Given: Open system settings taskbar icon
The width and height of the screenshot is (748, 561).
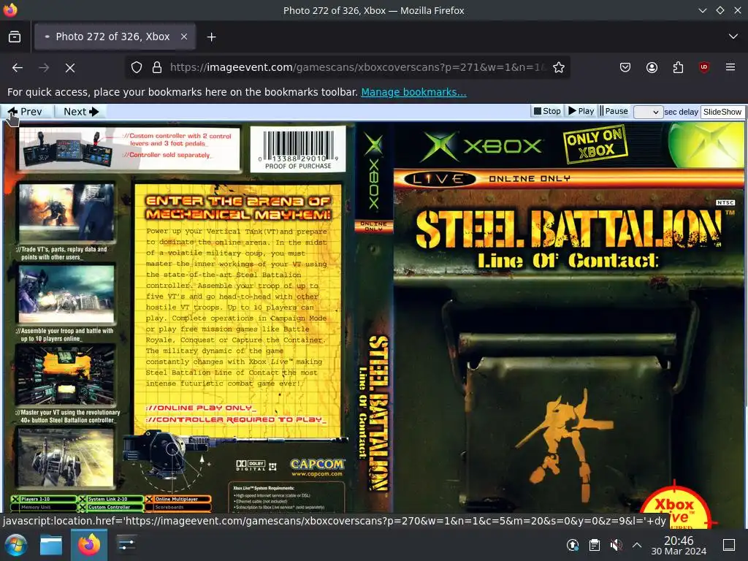Looking at the screenshot, I should click(x=126, y=545).
